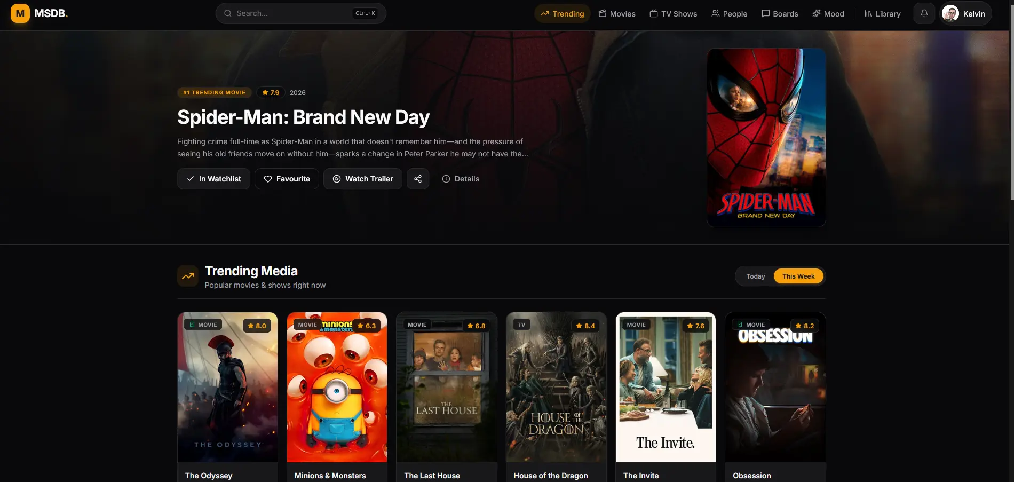This screenshot has width=1014, height=482.
Task: Click the share icon button
Action: 418,179
